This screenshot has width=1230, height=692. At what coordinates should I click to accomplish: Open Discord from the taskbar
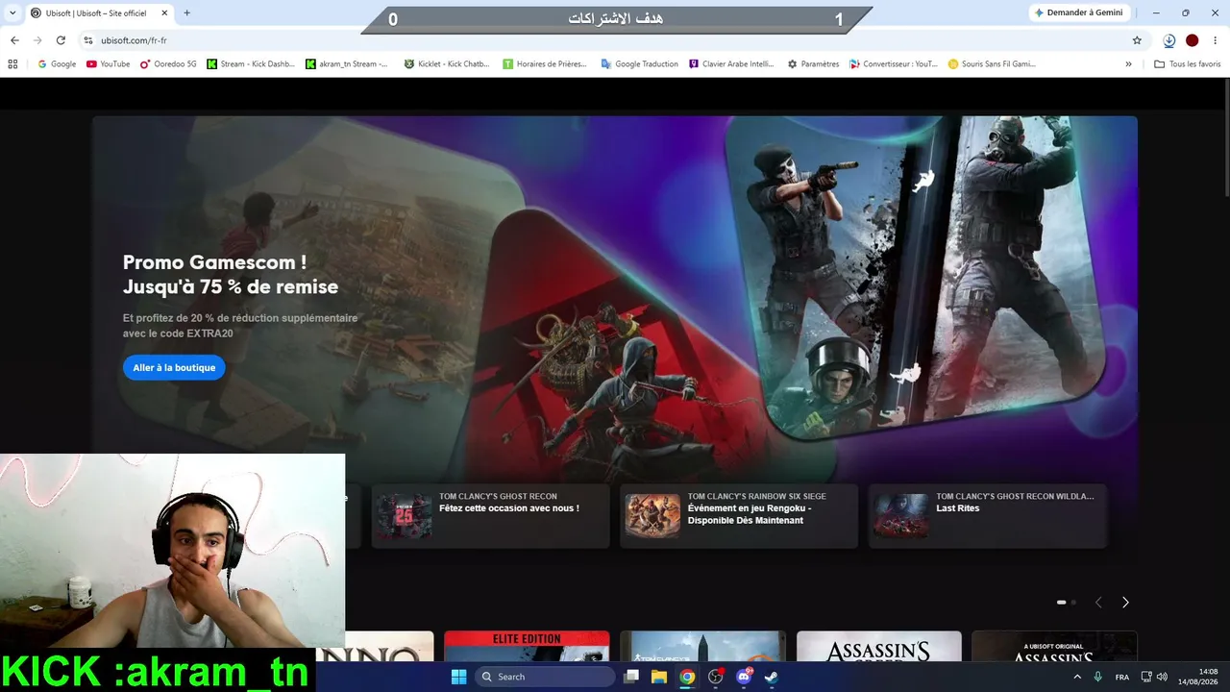743,677
